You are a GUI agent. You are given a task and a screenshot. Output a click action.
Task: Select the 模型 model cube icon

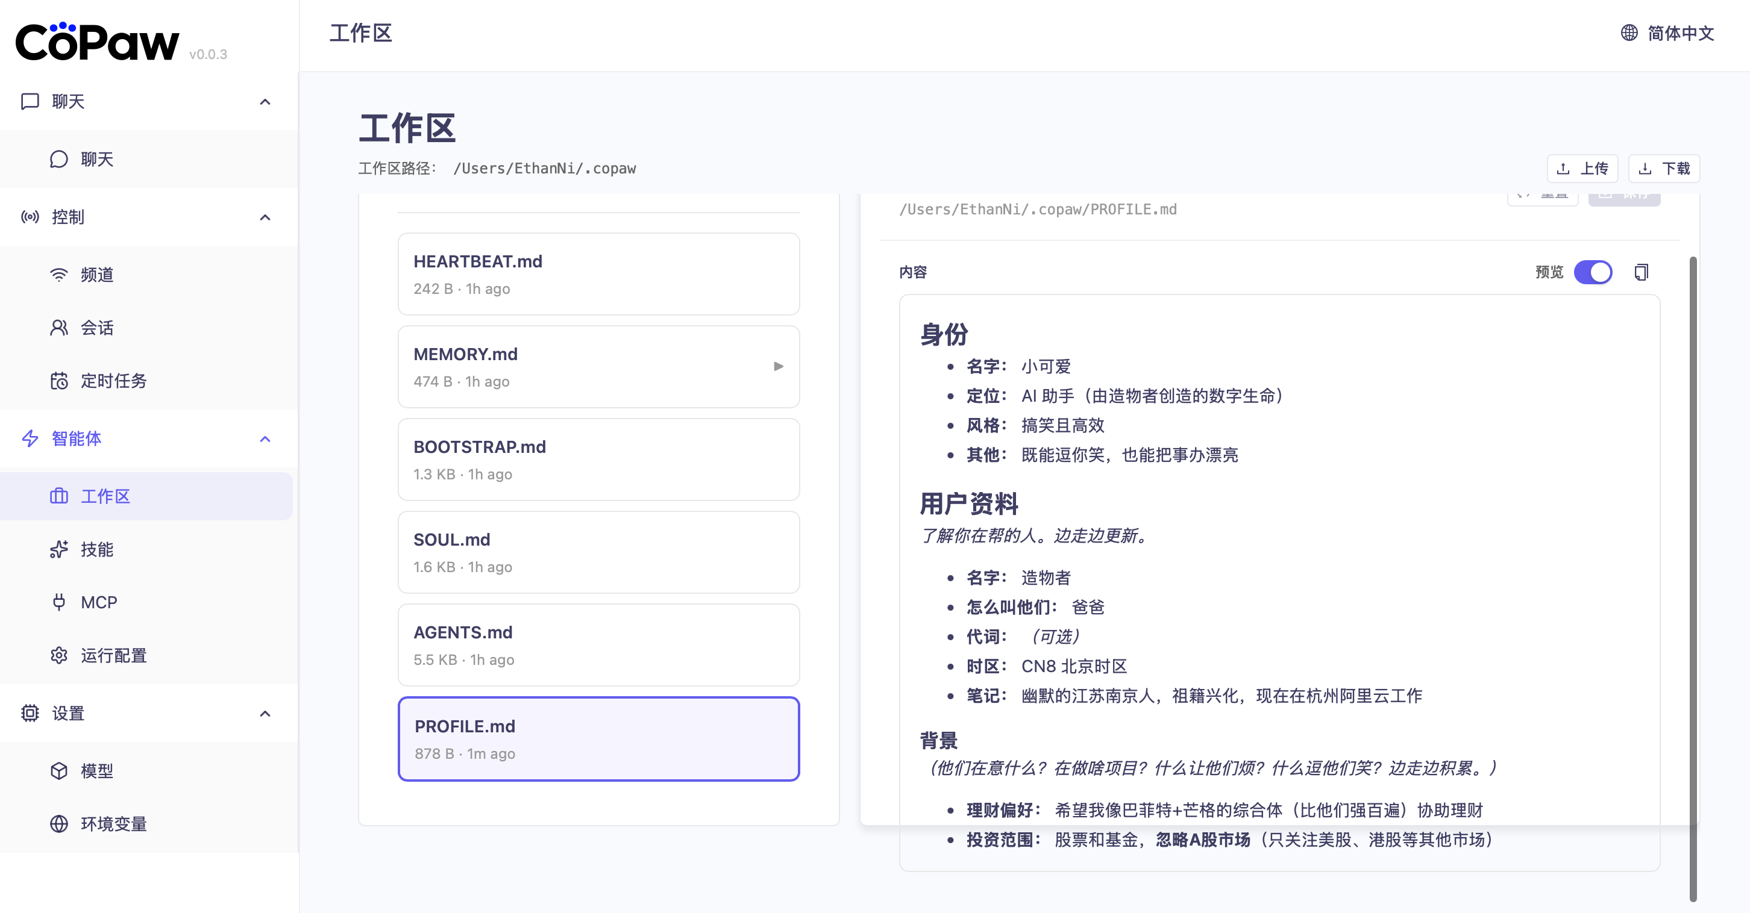click(x=59, y=770)
